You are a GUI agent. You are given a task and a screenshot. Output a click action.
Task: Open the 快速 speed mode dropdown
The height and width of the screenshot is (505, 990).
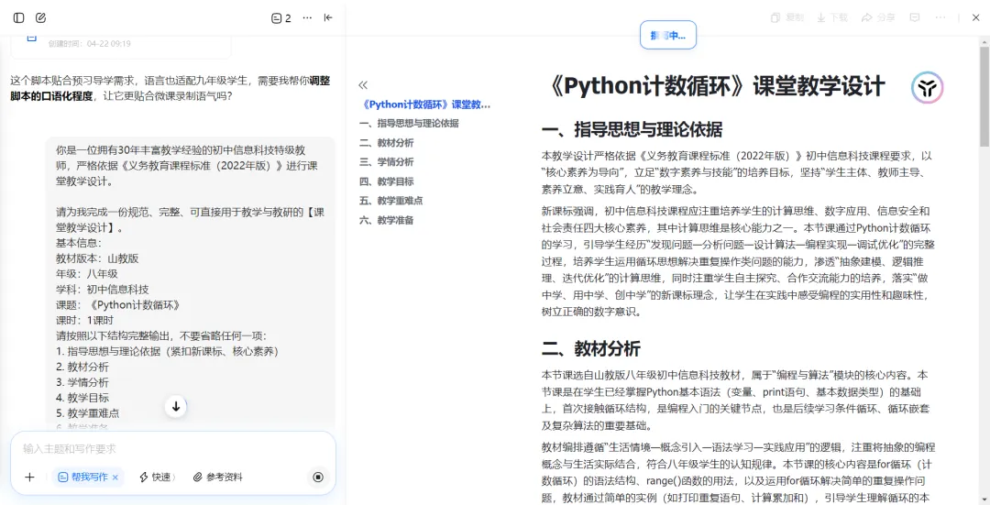pos(157,478)
